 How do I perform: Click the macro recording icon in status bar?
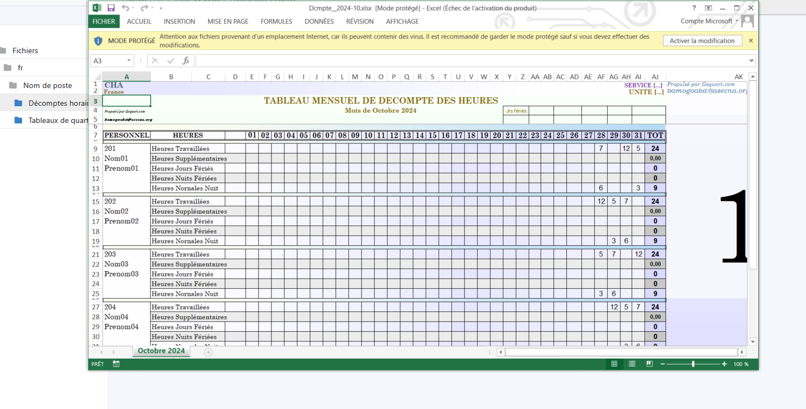click(116, 364)
